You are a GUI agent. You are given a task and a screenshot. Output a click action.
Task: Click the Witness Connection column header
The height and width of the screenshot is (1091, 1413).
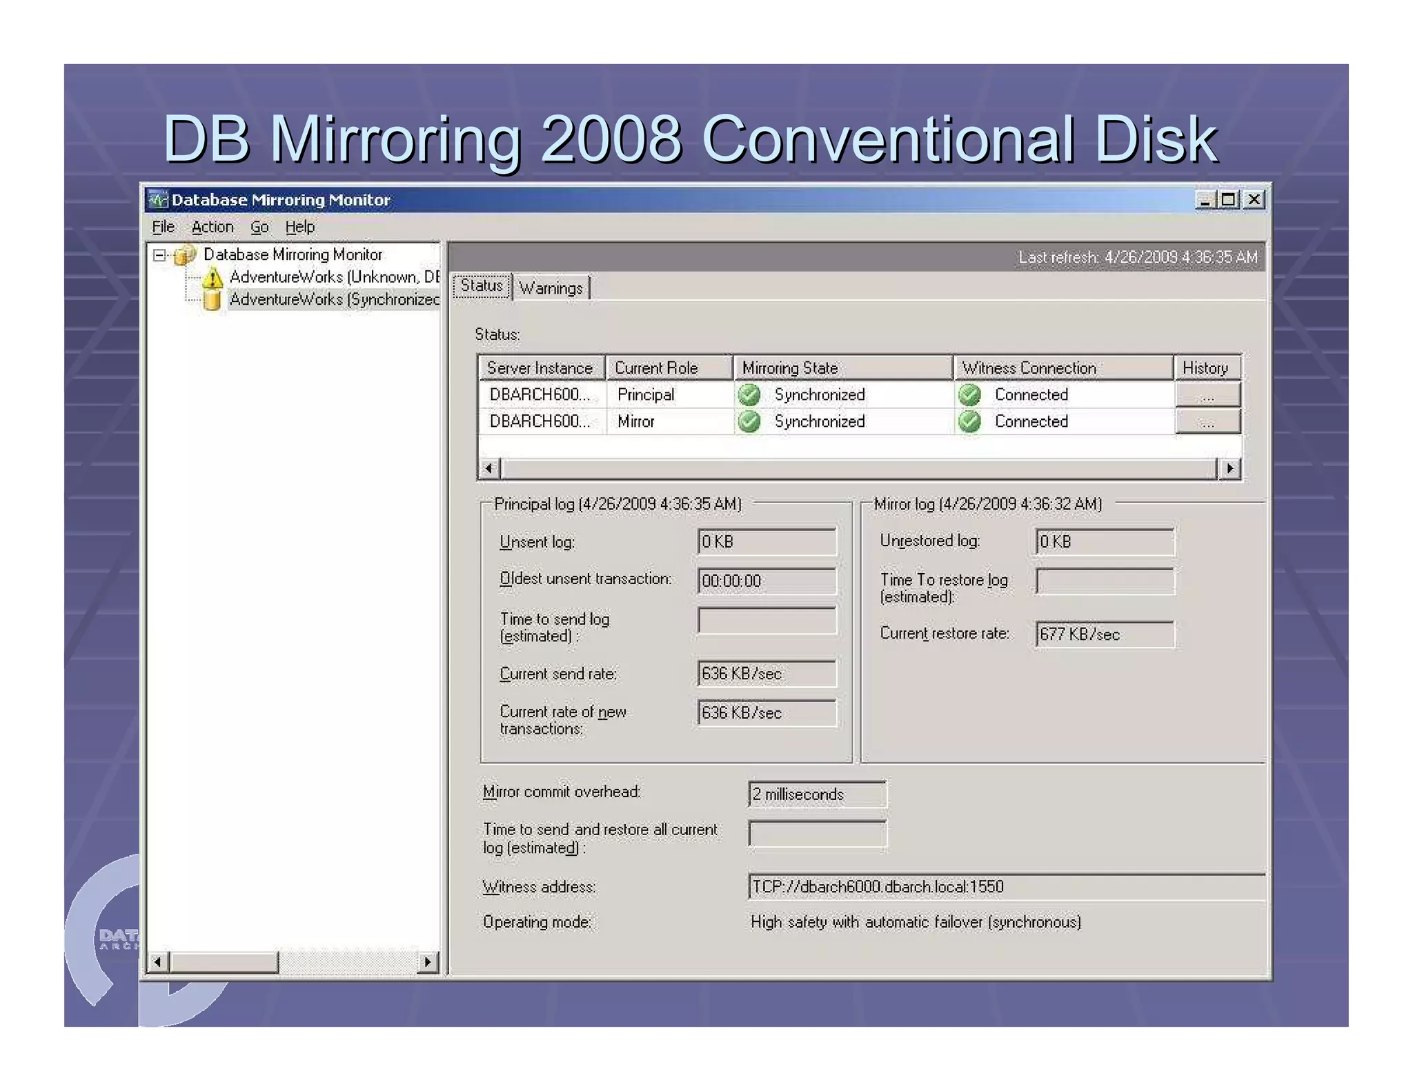1063,368
